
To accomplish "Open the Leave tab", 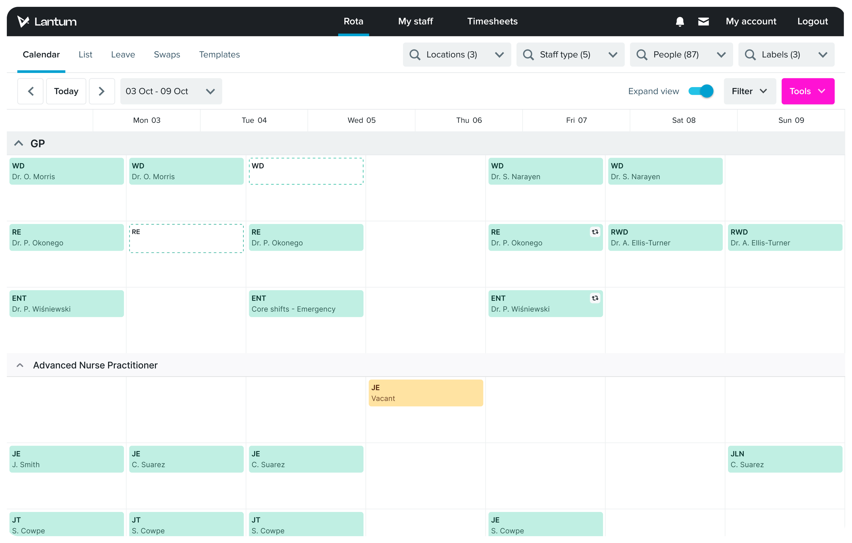I will click(x=123, y=55).
